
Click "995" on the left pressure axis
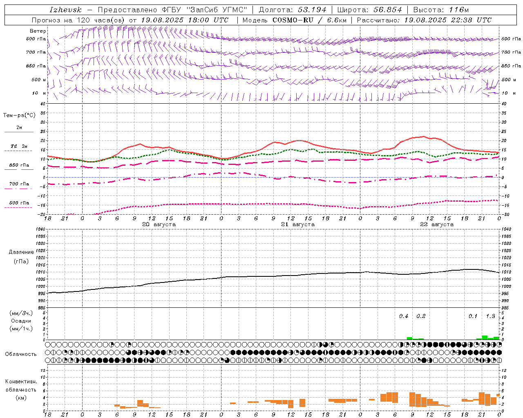point(41,294)
